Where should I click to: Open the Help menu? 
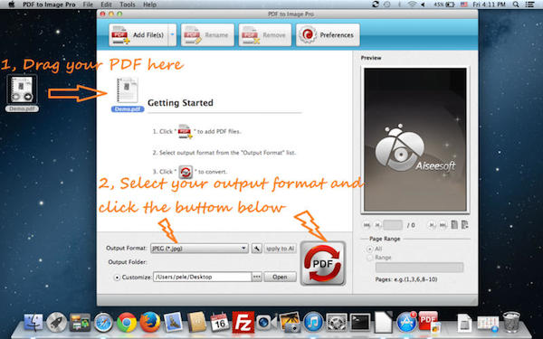tap(149, 5)
